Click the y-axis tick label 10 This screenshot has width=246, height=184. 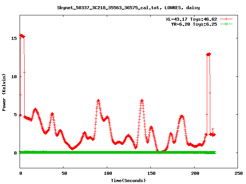[14, 77]
